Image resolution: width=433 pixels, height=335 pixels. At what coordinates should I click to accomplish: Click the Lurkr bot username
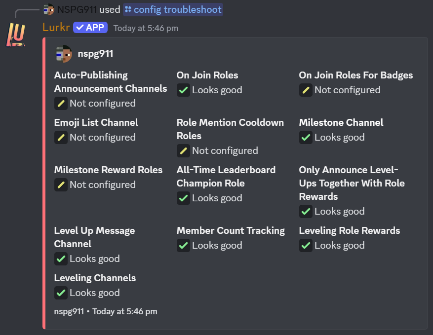(56, 27)
